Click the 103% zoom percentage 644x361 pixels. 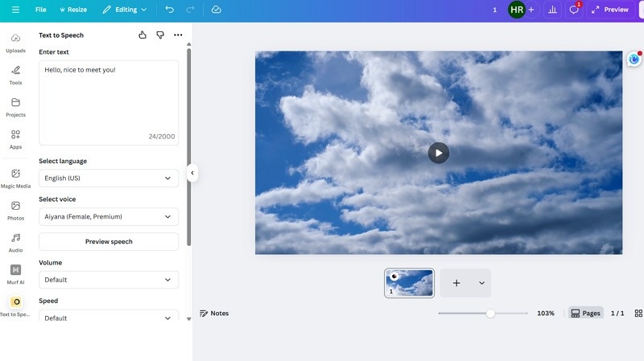[x=546, y=313]
